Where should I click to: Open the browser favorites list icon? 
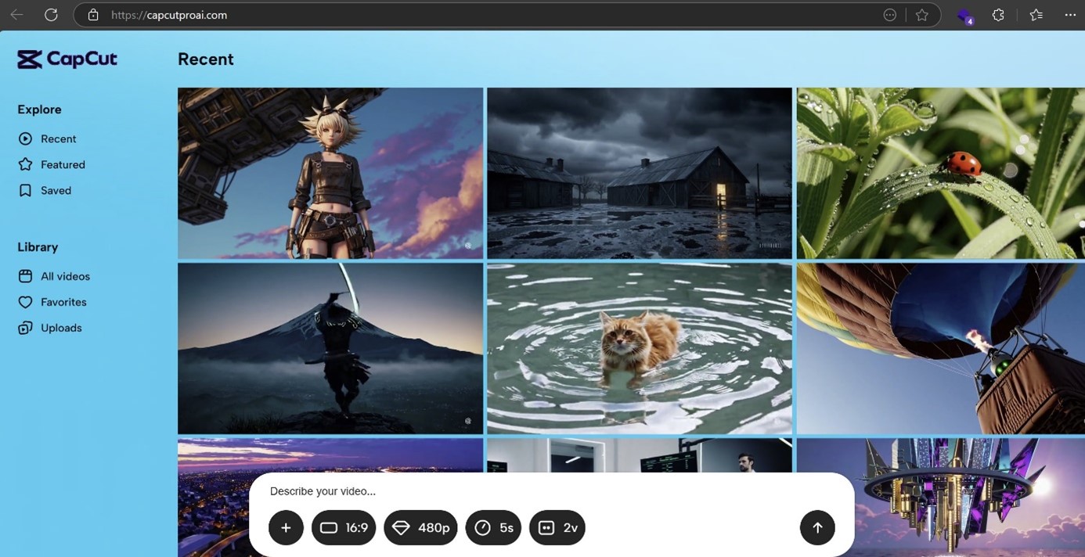click(x=1036, y=15)
